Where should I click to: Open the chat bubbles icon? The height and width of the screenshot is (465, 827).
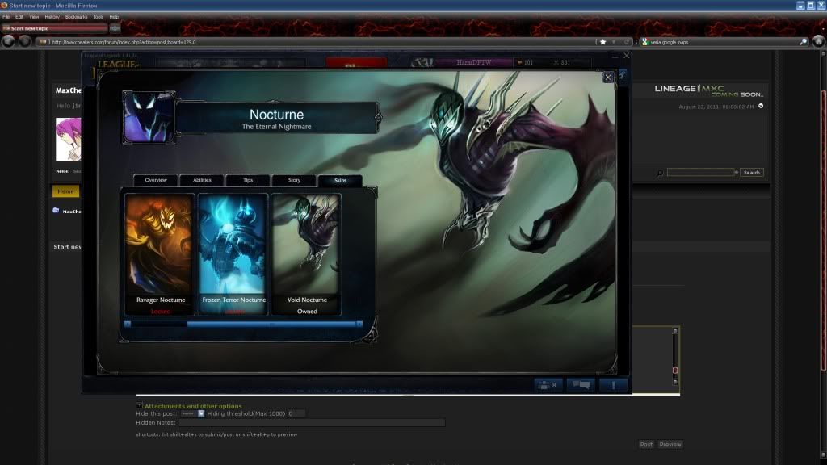[x=581, y=386]
